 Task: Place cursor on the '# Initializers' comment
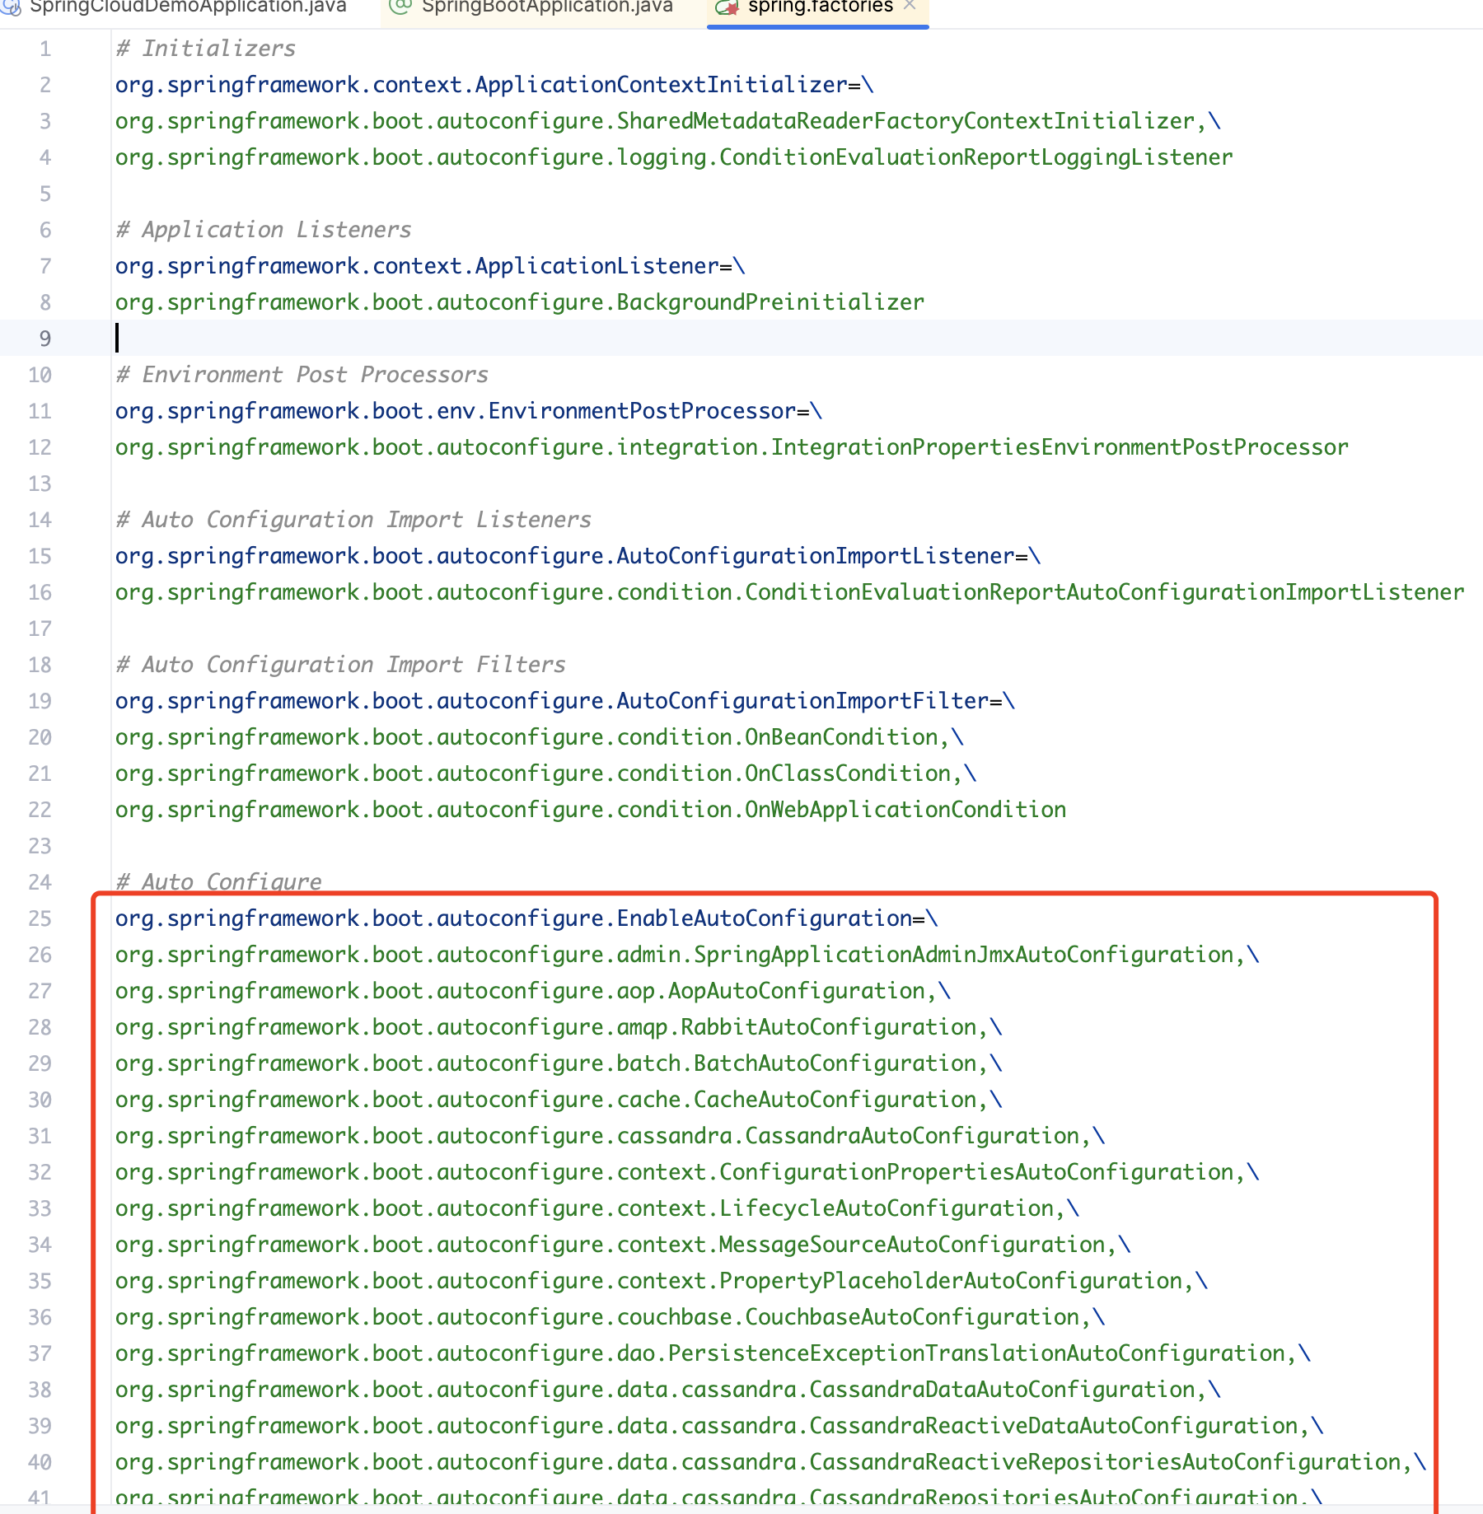click(x=206, y=48)
